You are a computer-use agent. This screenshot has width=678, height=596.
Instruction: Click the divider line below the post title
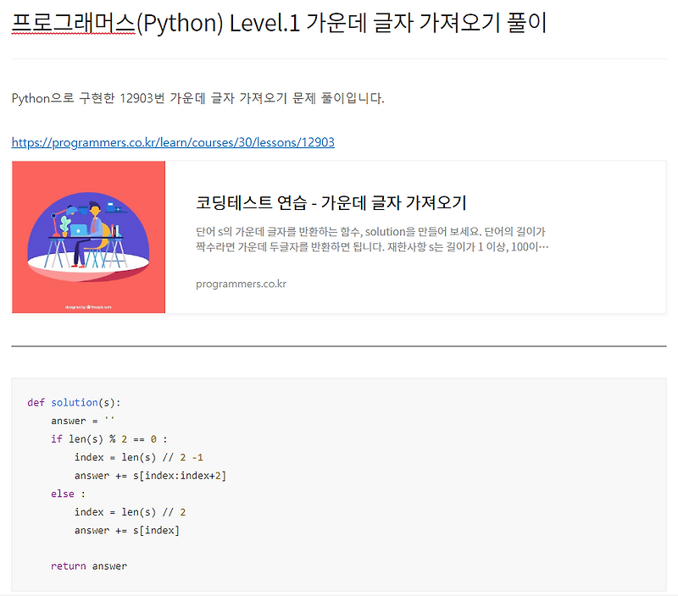(x=339, y=58)
